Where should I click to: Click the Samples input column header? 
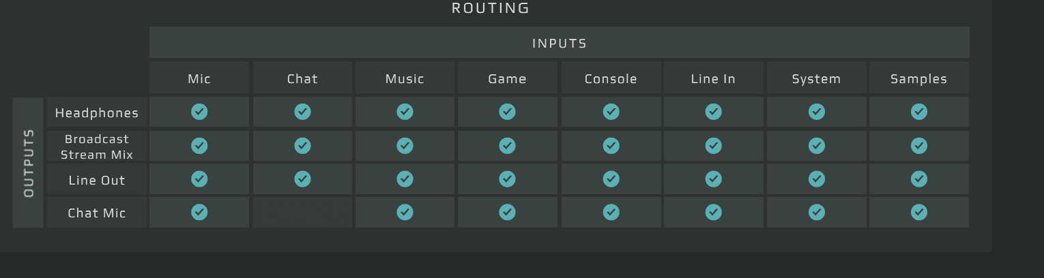919,79
